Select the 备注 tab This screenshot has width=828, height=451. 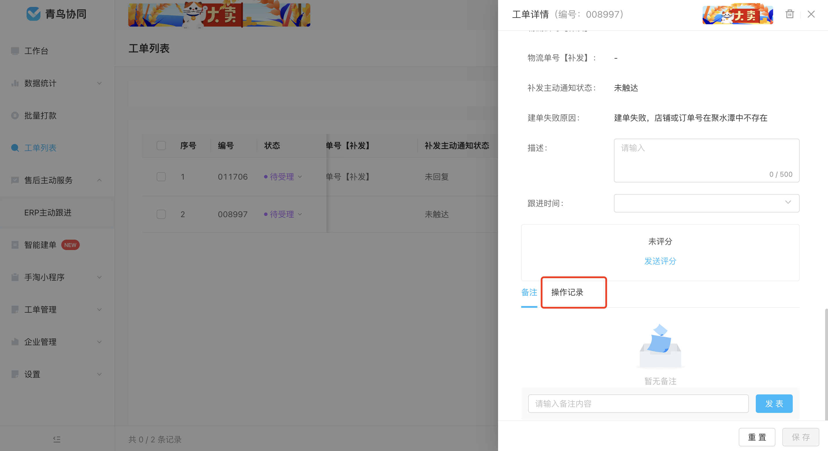click(x=529, y=292)
